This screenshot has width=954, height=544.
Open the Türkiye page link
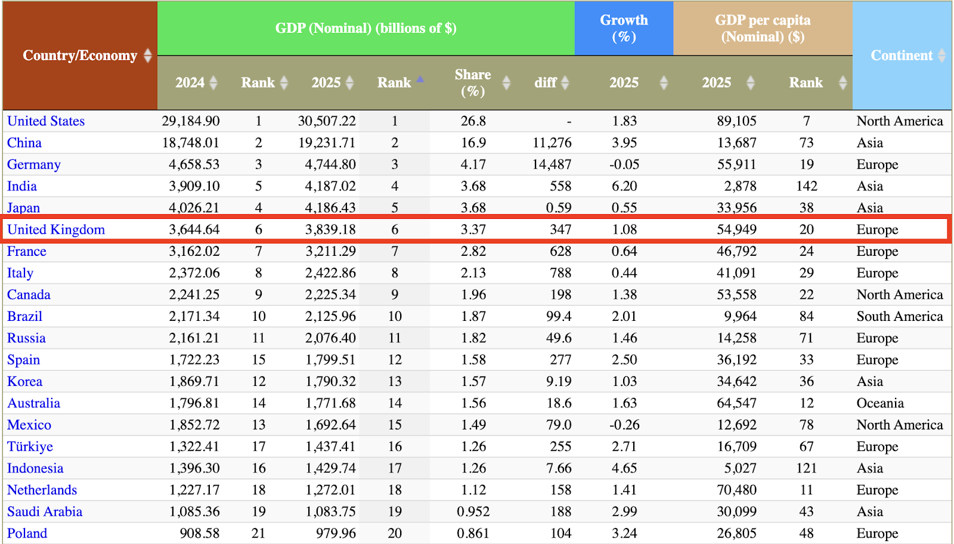pyautogui.click(x=30, y=447)
